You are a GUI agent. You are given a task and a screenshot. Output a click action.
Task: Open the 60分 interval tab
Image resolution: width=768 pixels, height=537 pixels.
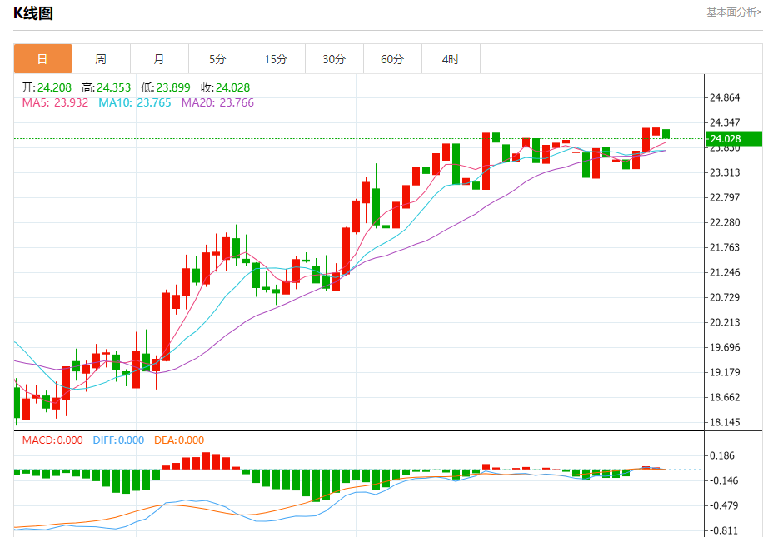coord(392,59)
